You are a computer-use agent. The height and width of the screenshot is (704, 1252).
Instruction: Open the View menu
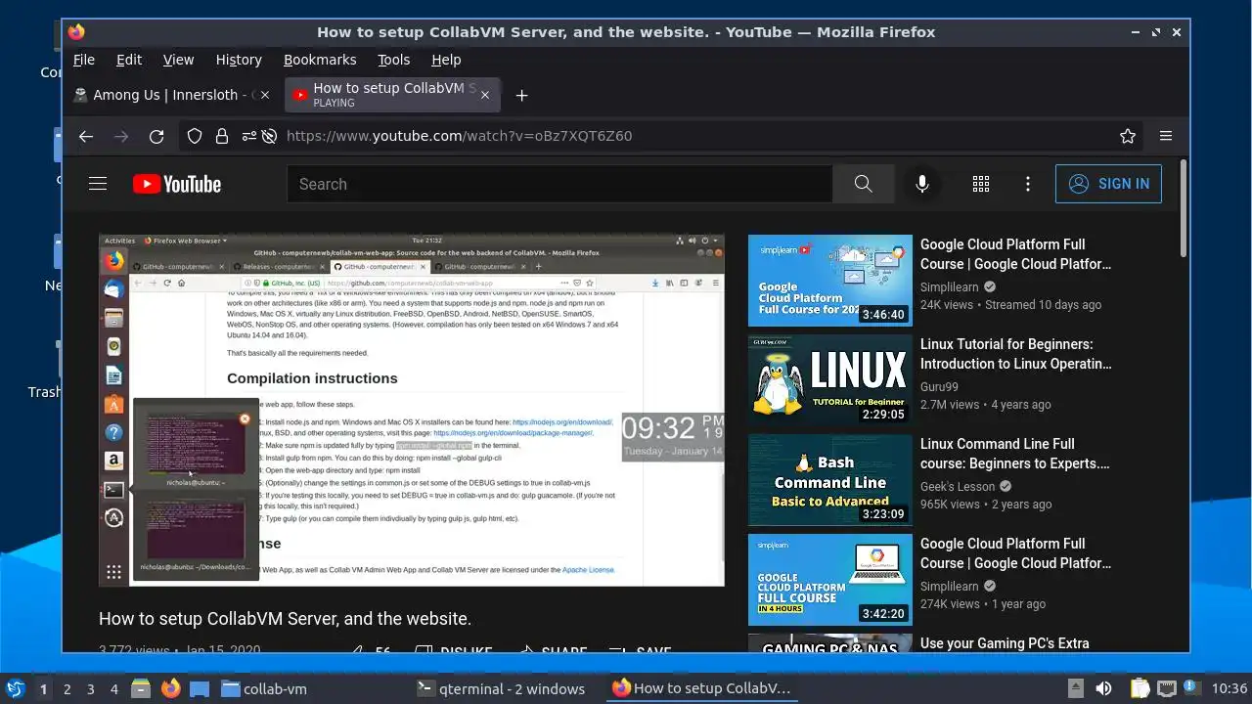pos(178,60)
